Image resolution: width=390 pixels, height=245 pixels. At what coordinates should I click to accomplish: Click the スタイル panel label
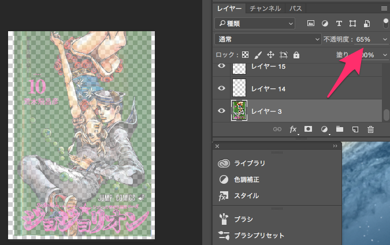(x=247, y=196)
